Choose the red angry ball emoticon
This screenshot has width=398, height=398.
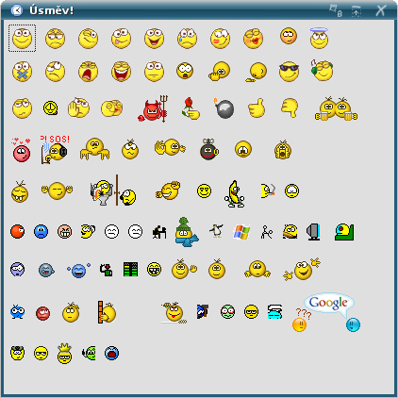17,232
